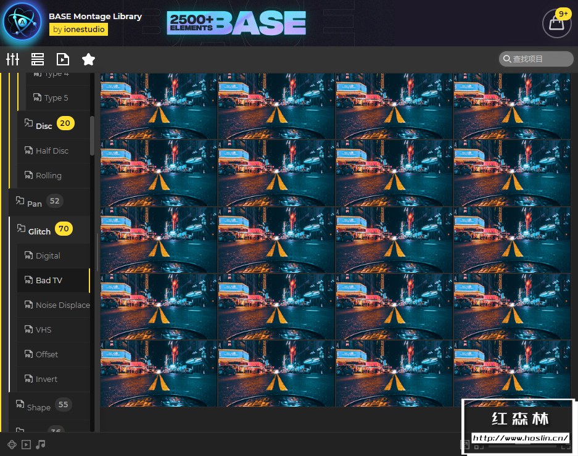This screenshot has height=456, width=578.
Task: Select the Noise Displace item
Action: coord(54,305)
